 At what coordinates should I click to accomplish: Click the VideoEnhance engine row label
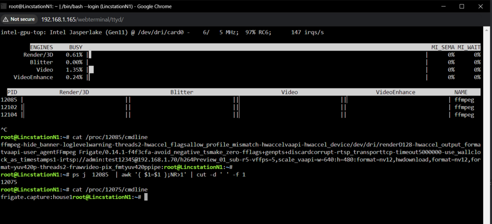33,78
